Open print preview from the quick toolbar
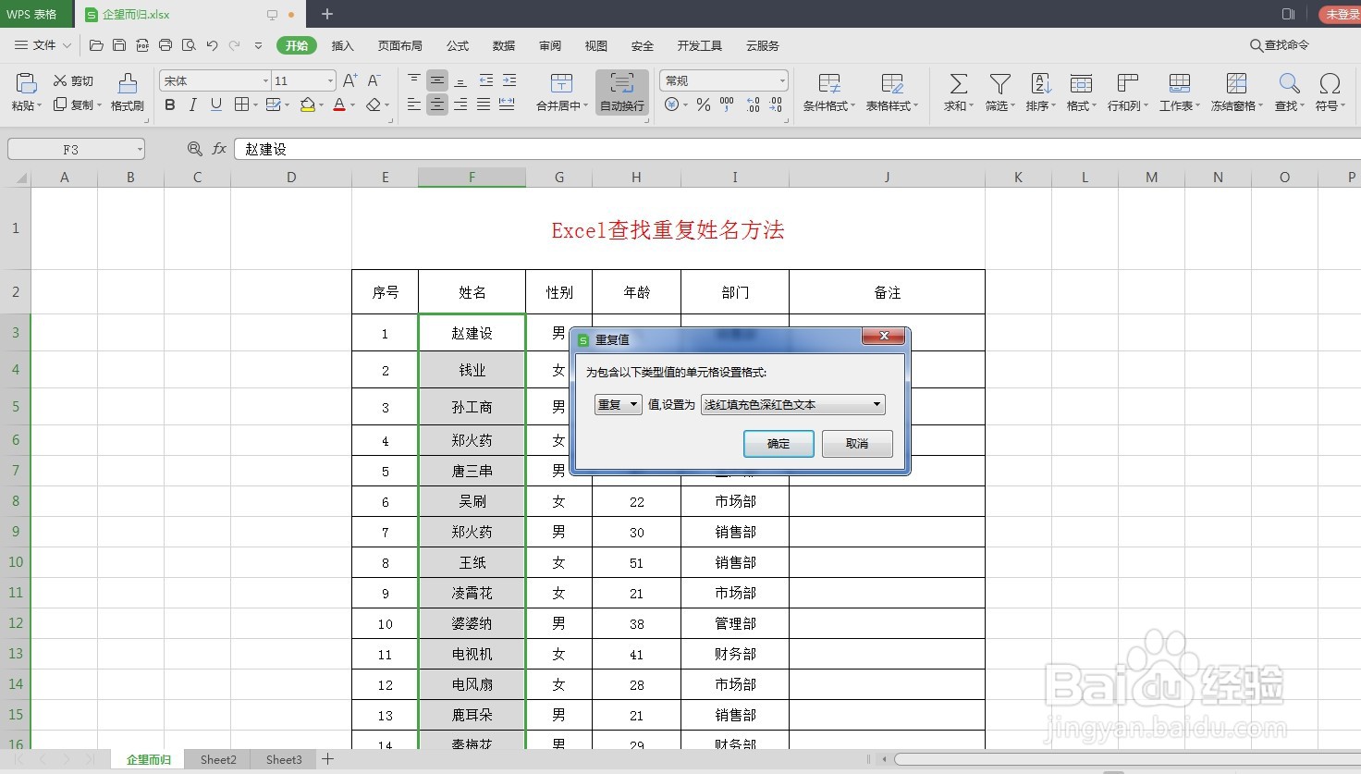This screenshot has height=774, width=1361. point(189,45)
